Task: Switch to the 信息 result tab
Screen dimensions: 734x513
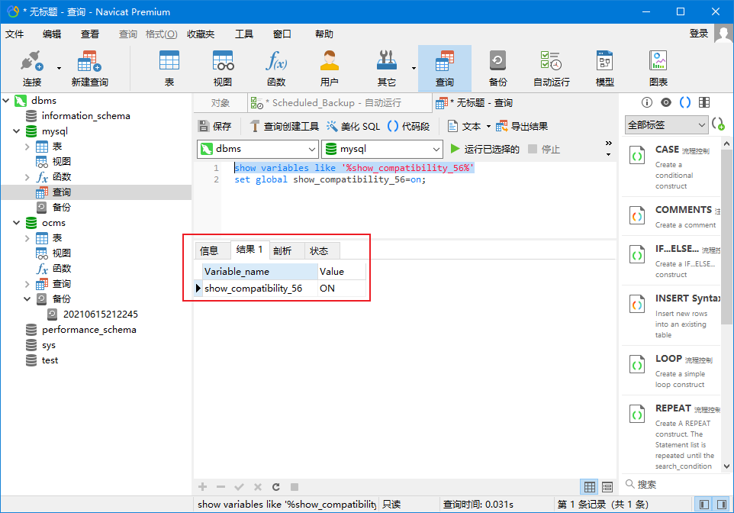Action: [209, 250]
